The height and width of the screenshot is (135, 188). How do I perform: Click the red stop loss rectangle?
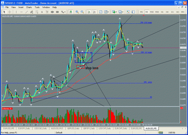(81, 67)
